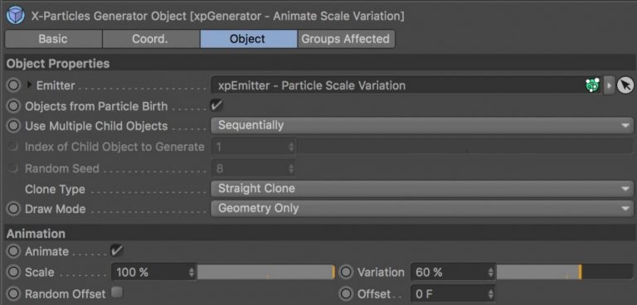Image resolution: width=637 pixels, height=305 pixels.
Task: Click keyframe dot beside Random Offset
Action: [x=13, y=293]
